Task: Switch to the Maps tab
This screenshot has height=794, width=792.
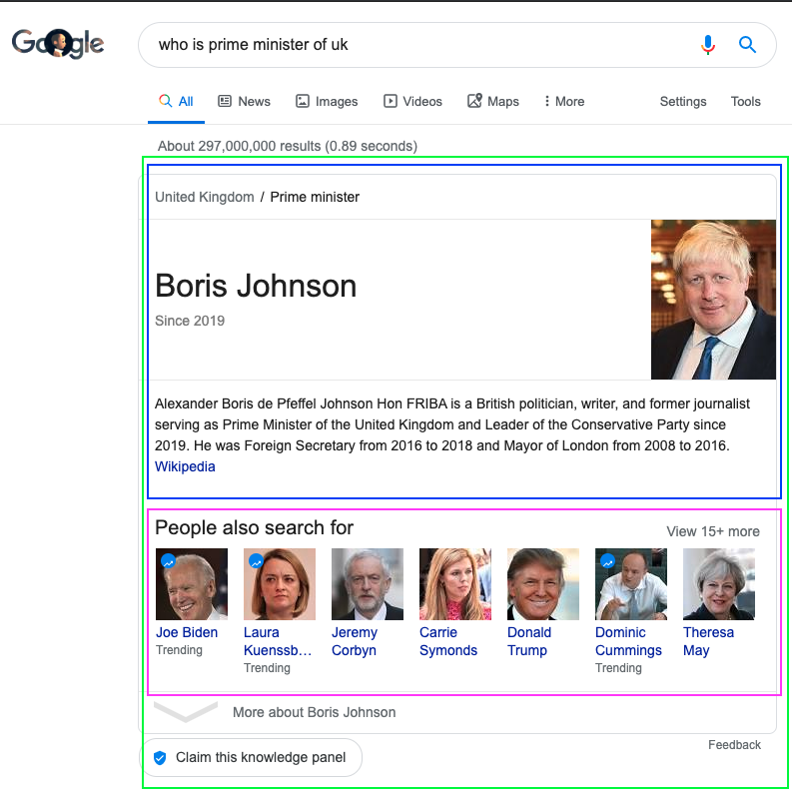Action: pos(493,101)
